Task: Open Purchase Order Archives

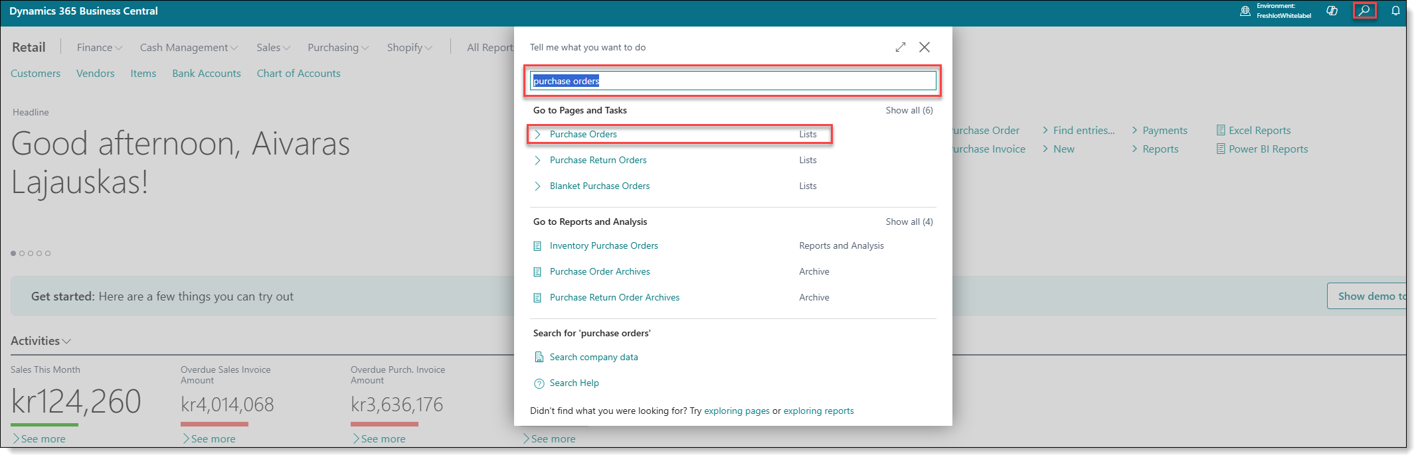Action: click(600, 271)
